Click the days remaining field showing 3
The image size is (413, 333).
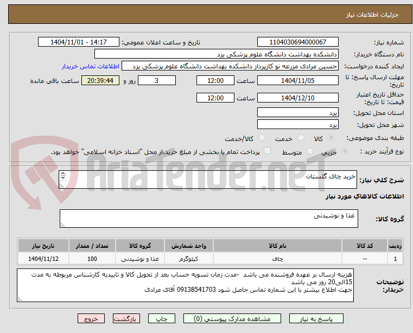157,81
